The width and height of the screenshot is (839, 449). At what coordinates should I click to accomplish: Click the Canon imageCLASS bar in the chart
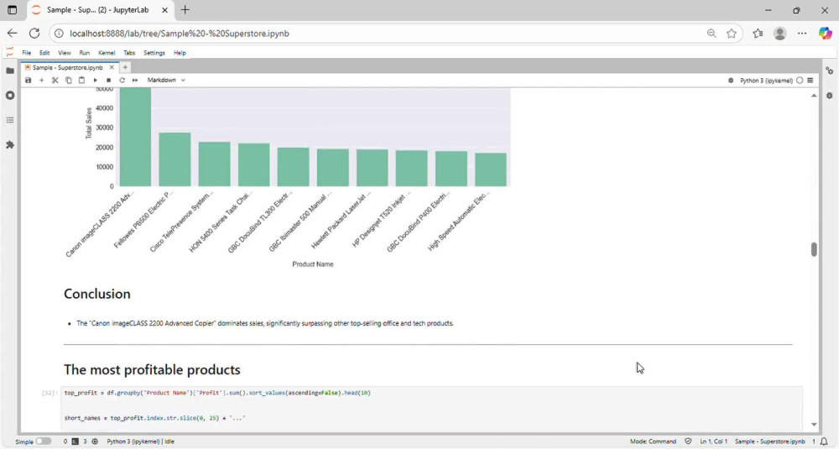pyautogui.click(x=135, y=137)
